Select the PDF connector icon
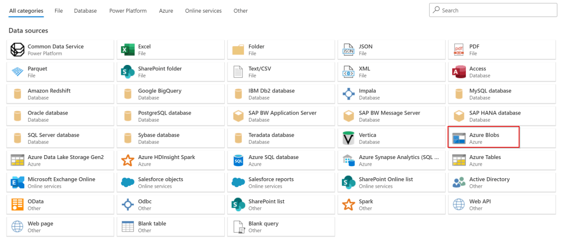This screenshot has width=564, height=241. (x=459, y=50)
